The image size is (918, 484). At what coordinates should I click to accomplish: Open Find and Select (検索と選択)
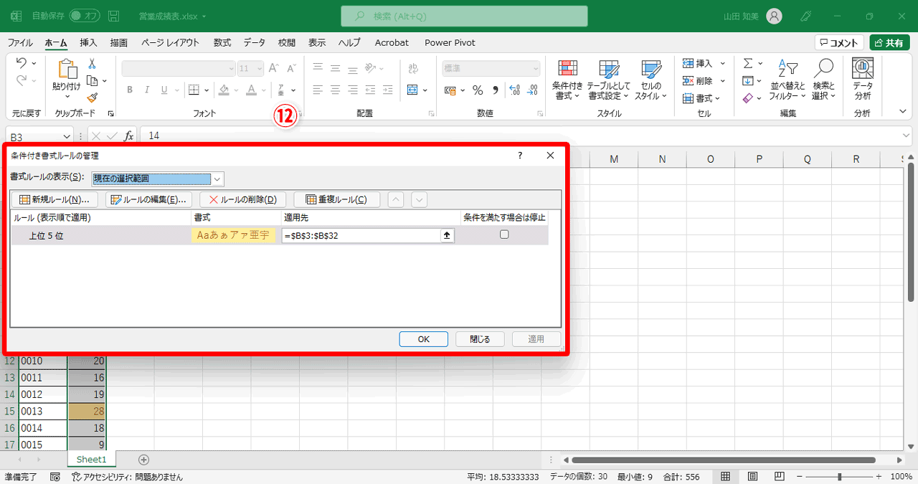point(824,80)
